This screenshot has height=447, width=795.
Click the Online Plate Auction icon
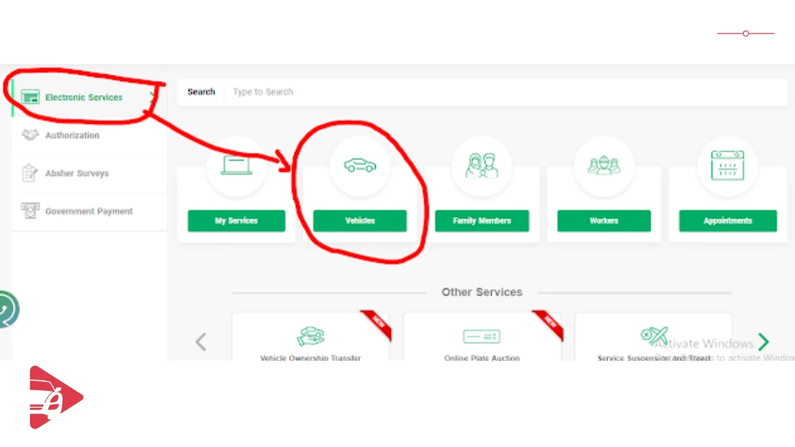(481, 336)
